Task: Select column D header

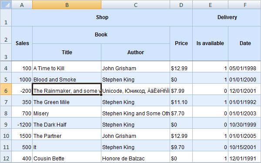Action: 181,5
